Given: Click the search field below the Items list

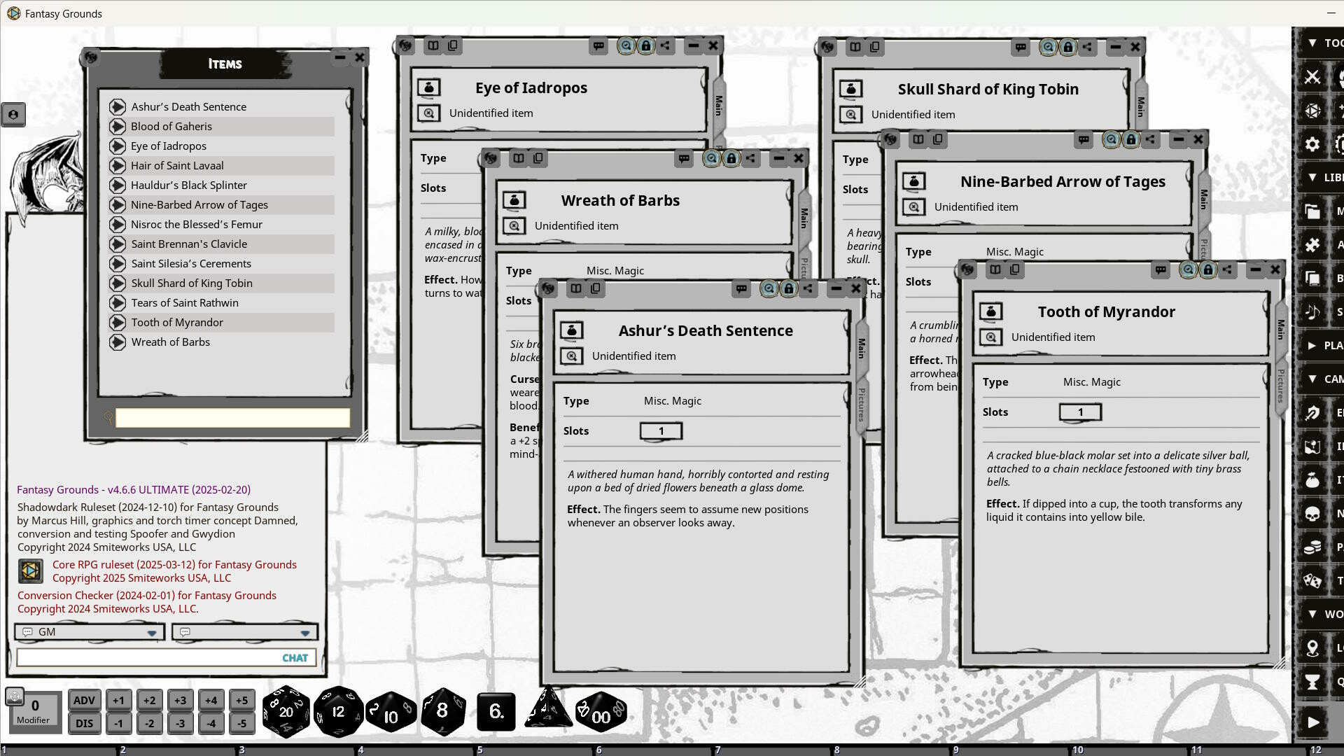Looking at the screenshot, I should pos(231,418).
